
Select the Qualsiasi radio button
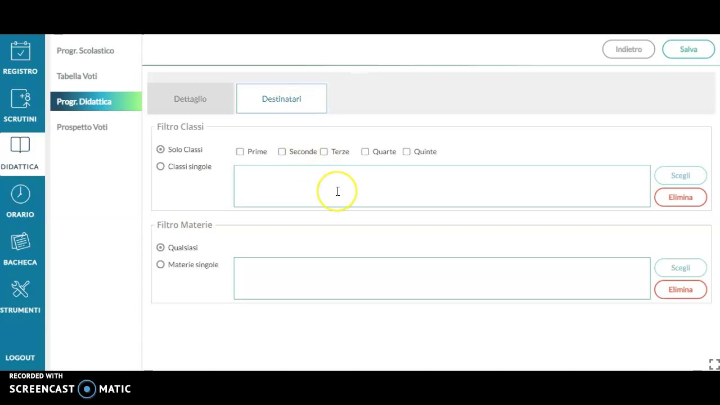click(161, 247)
